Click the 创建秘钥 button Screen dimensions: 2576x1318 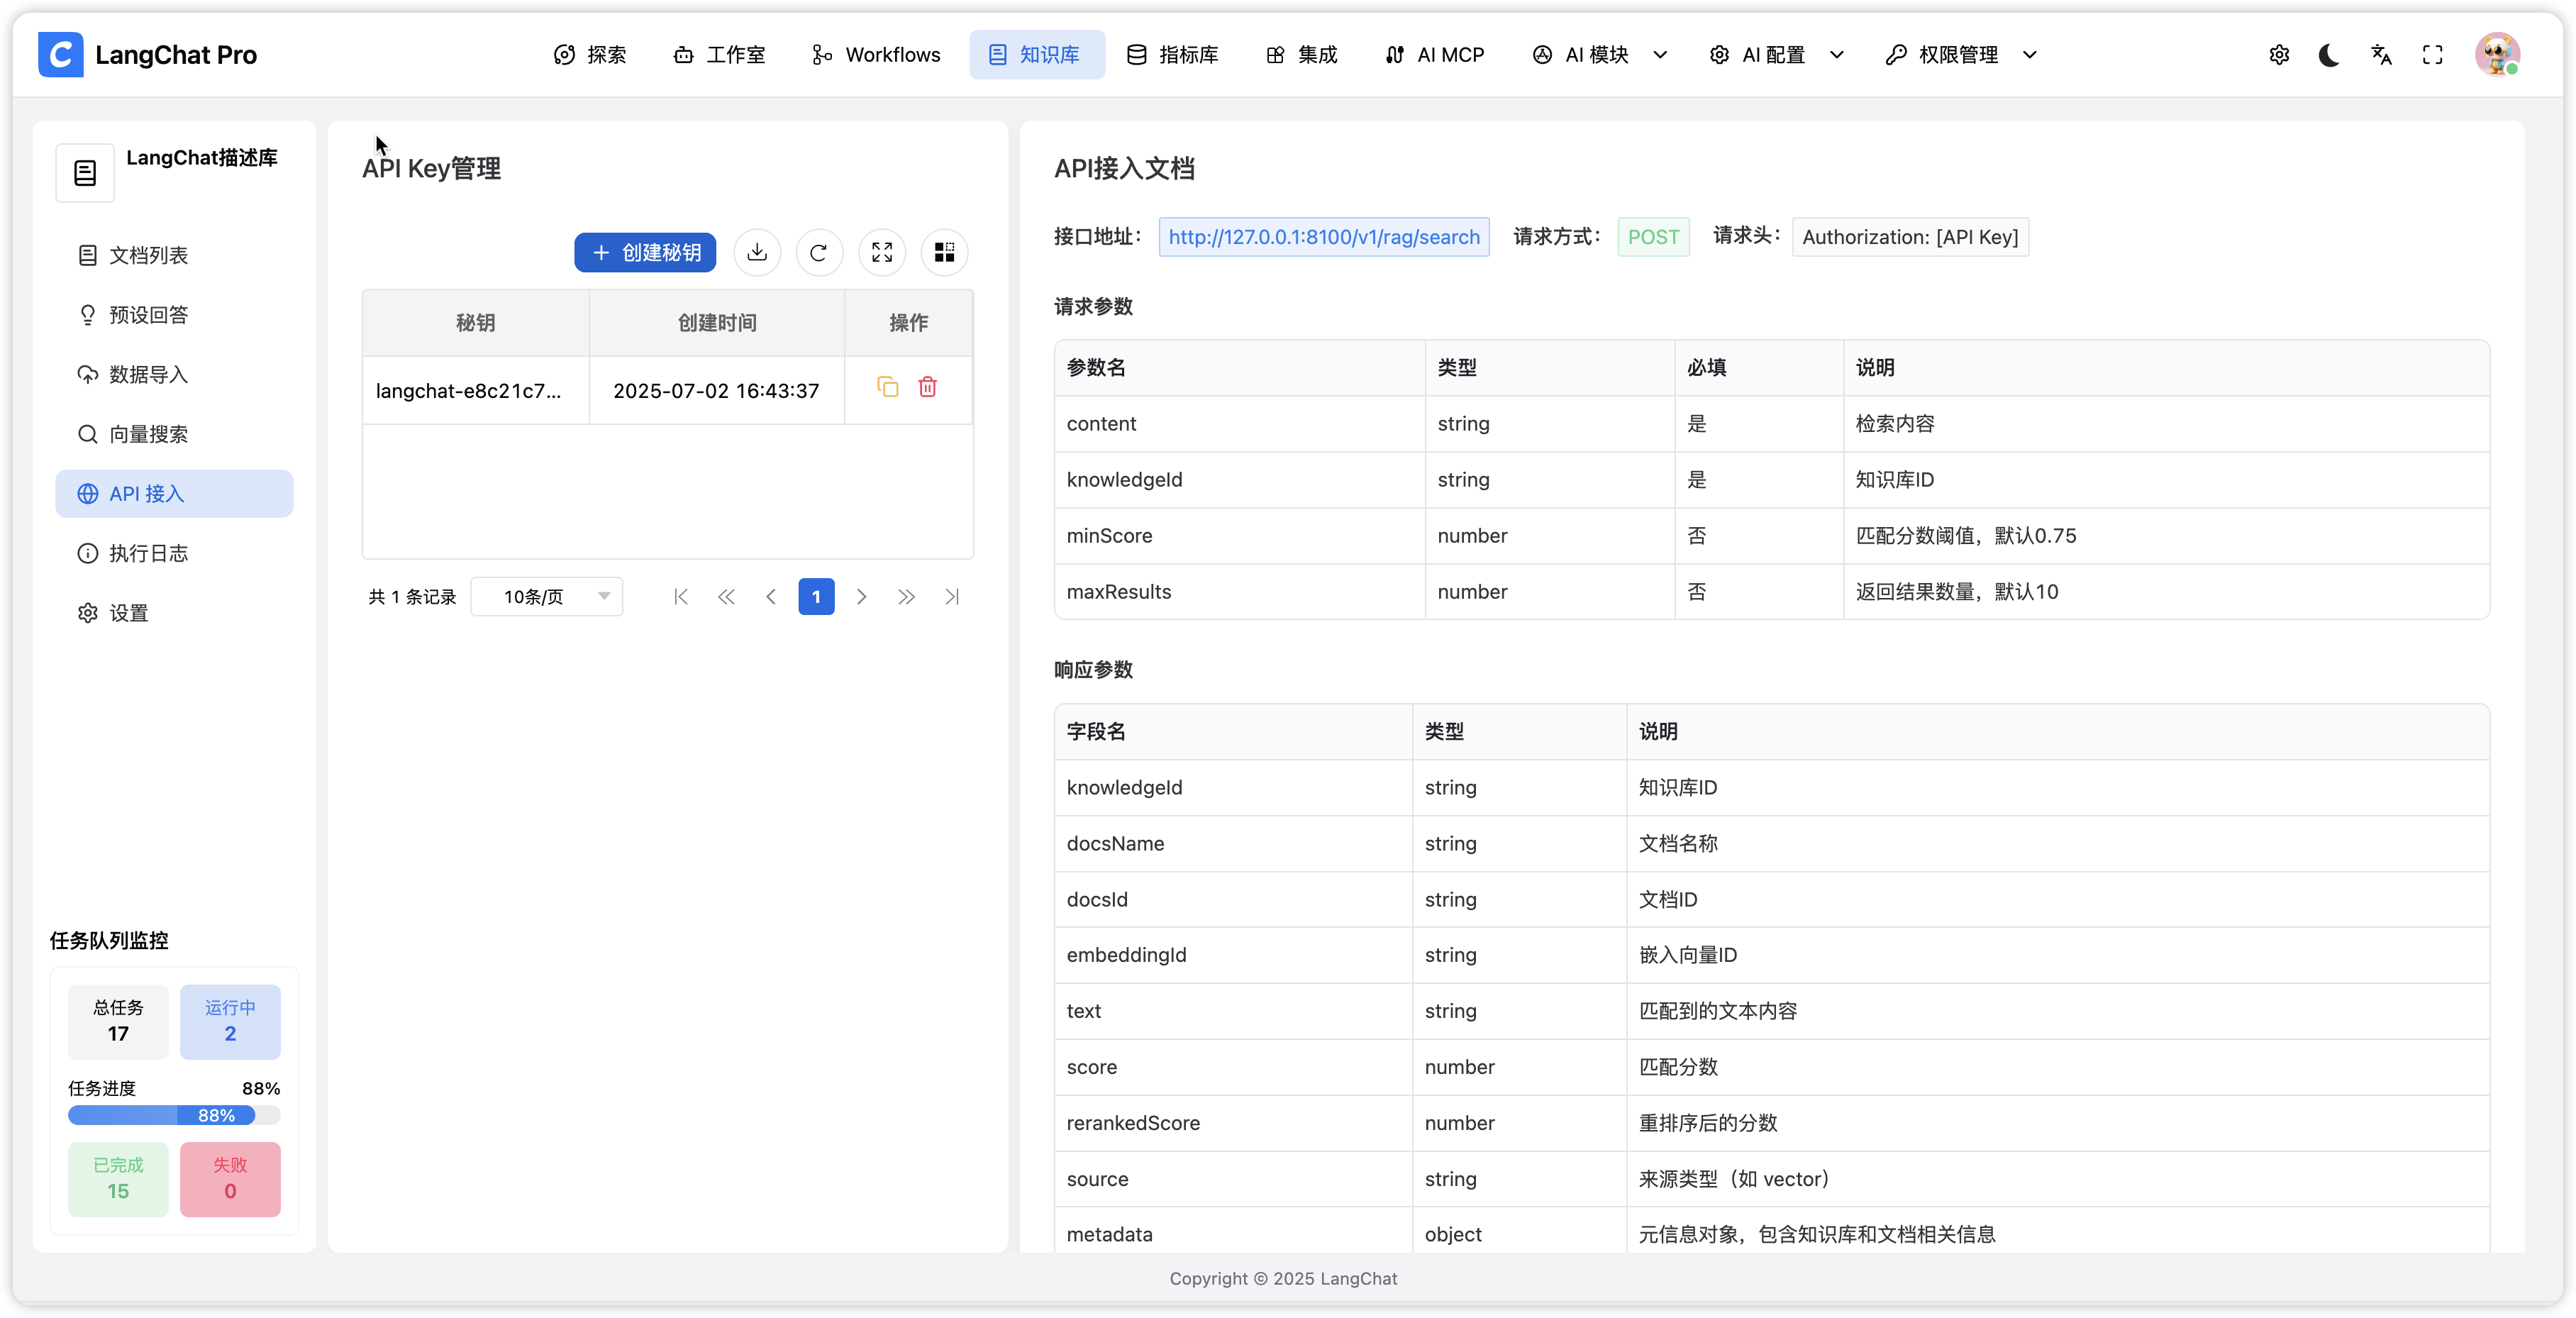[x=645, y=252]
